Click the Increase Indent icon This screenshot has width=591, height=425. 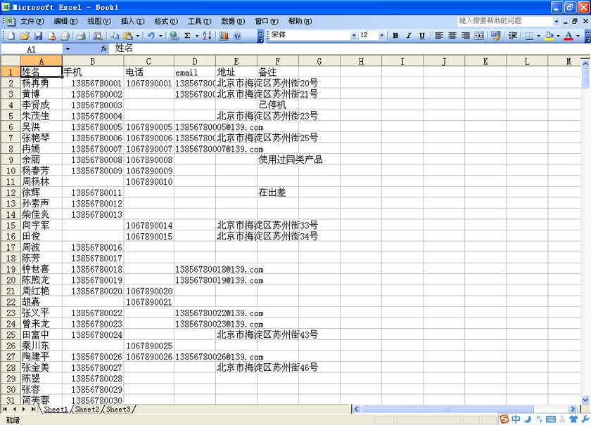tap(513, 35)
